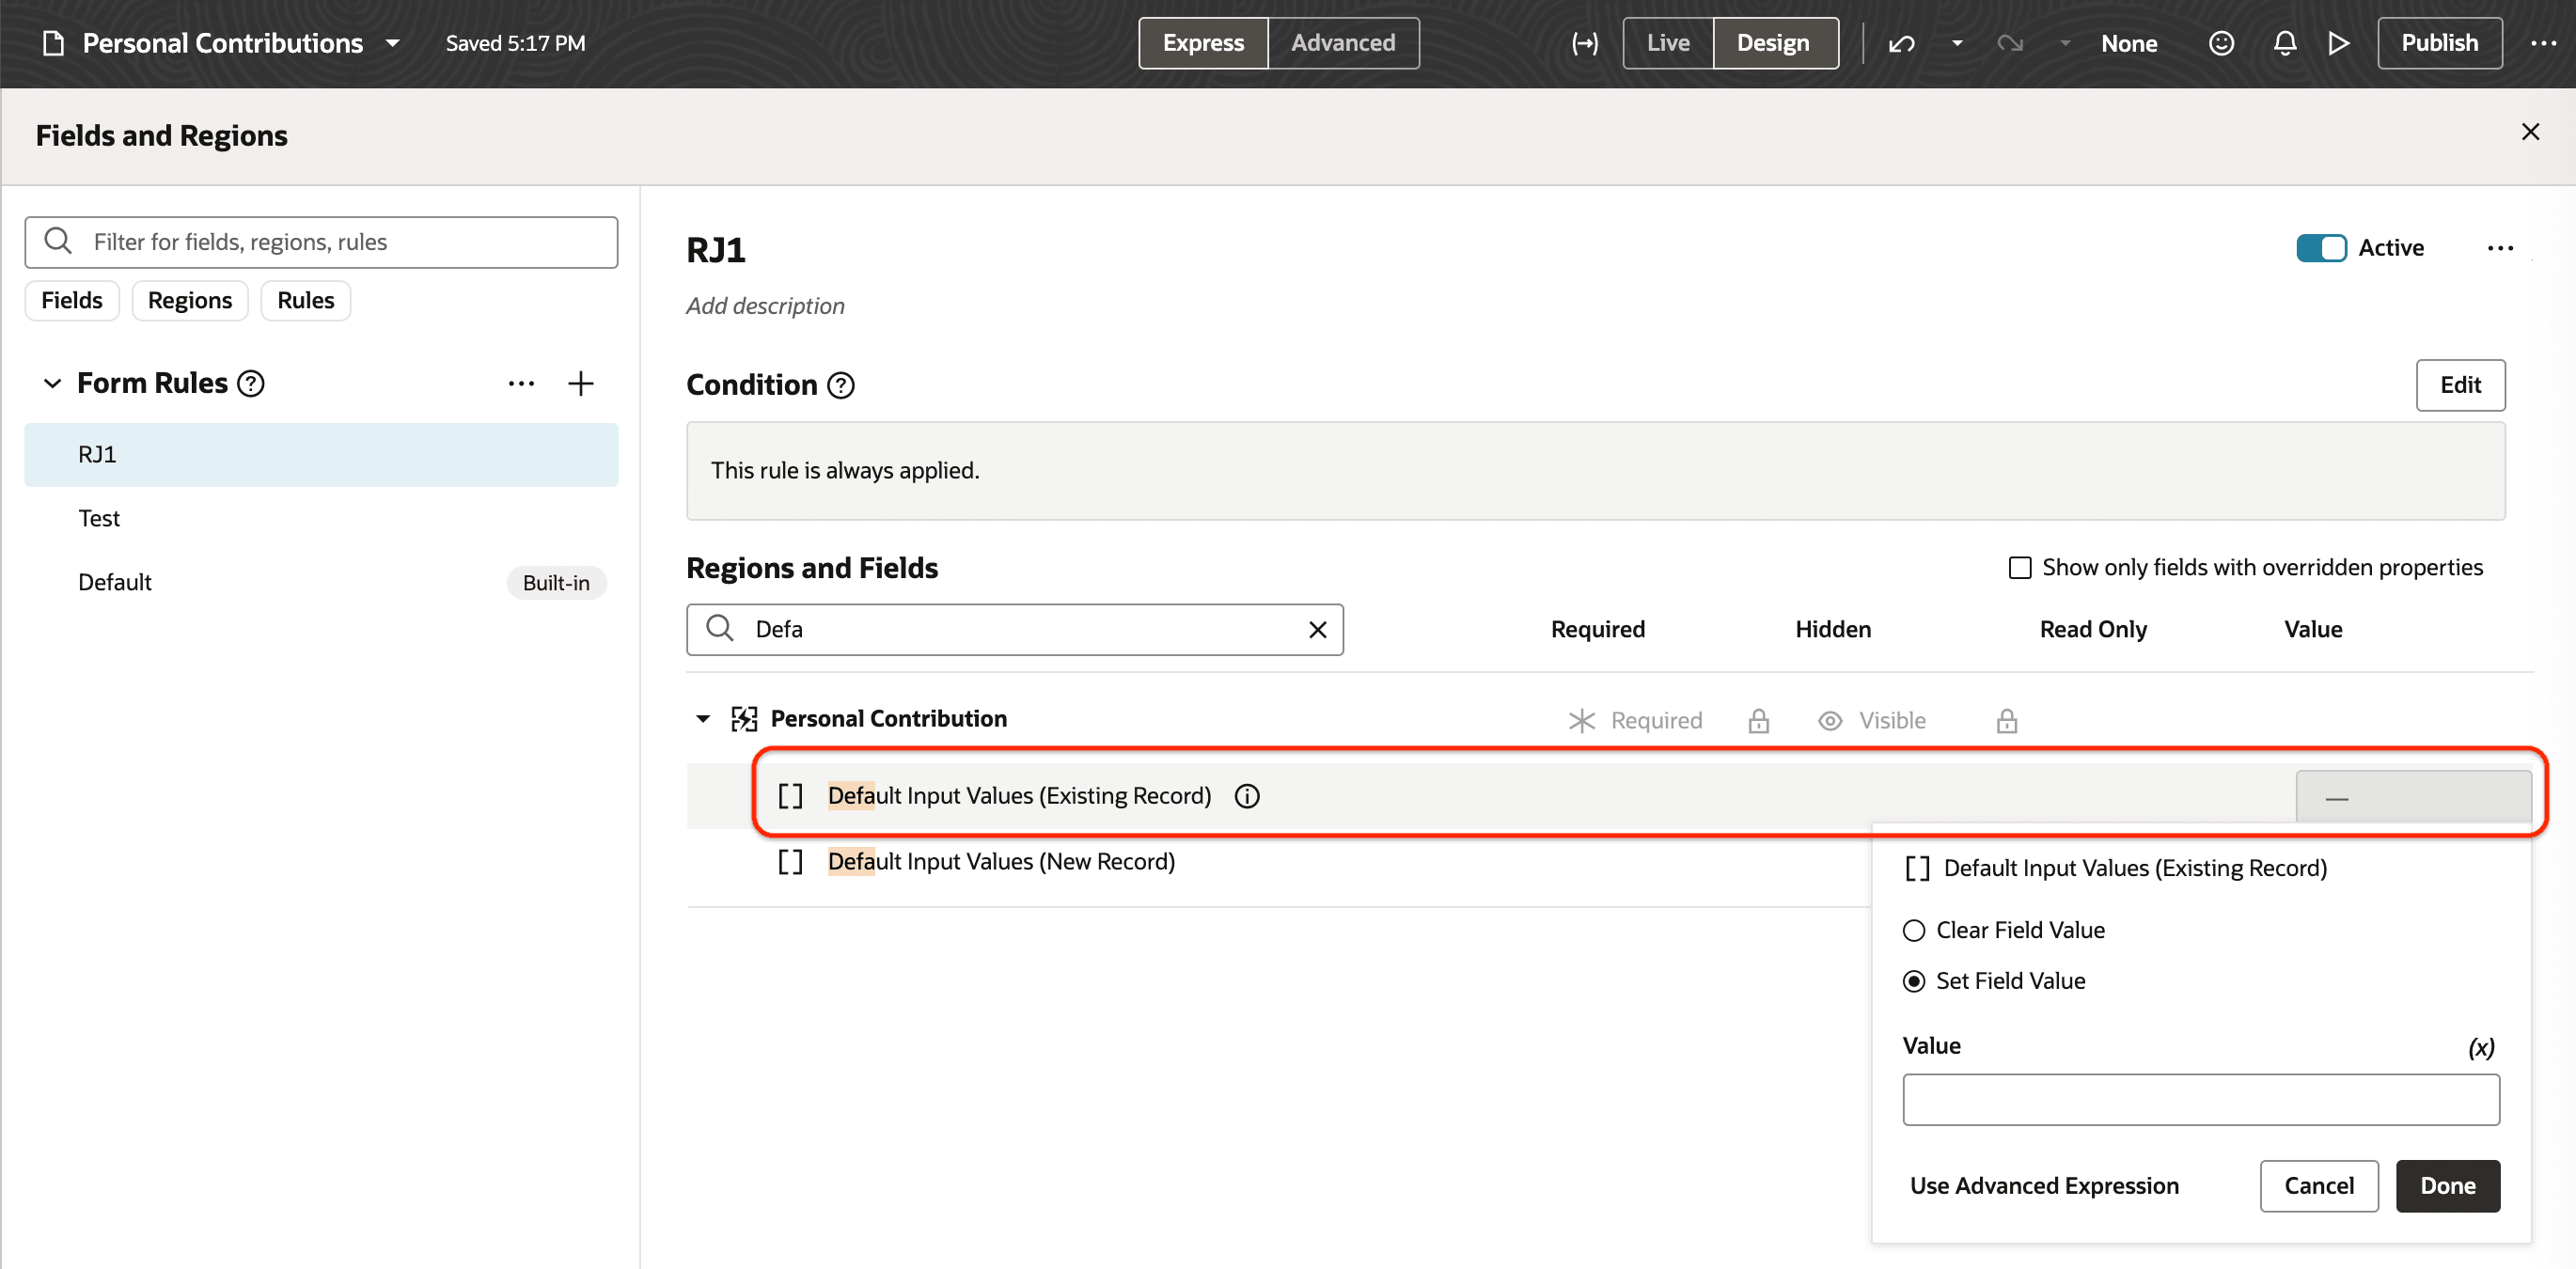
Task: Click the Undo arrow icon
Action: click(x=1902, y=43)
